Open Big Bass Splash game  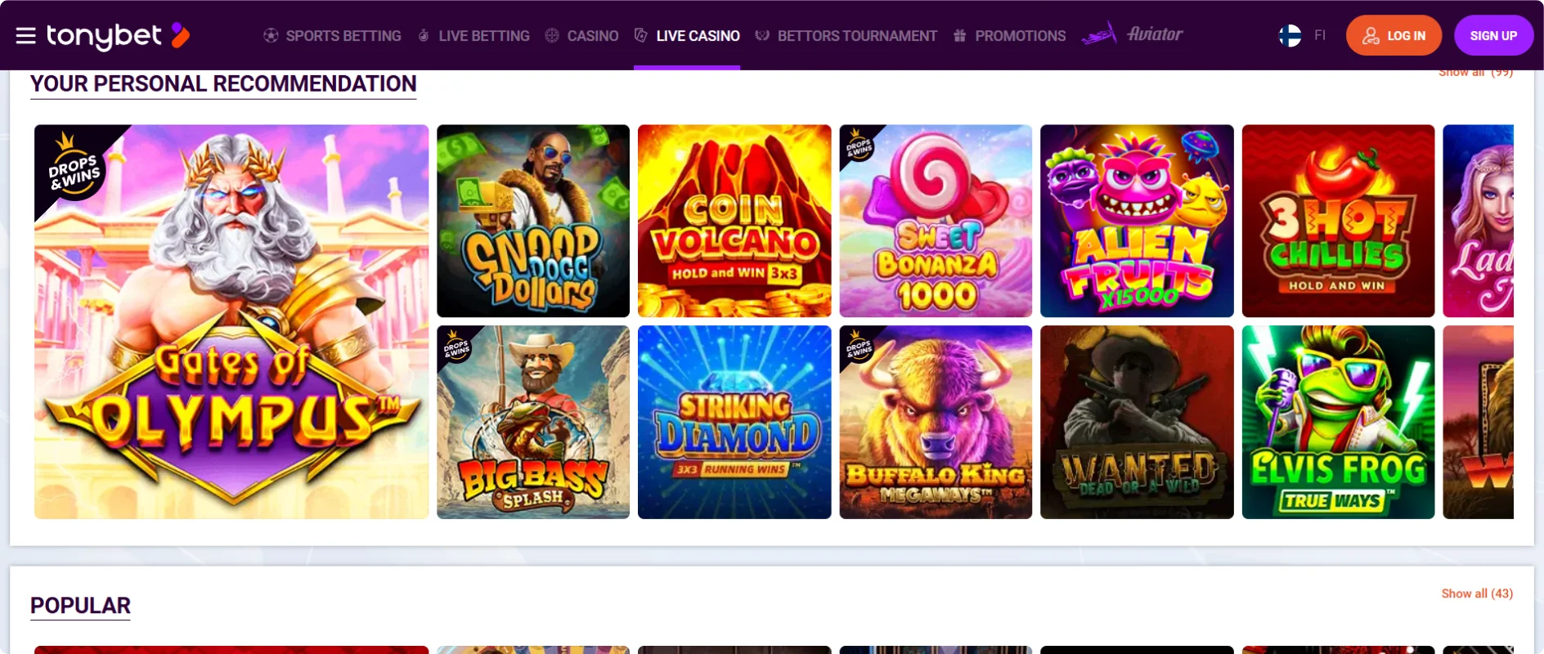(x=533, y=422)
